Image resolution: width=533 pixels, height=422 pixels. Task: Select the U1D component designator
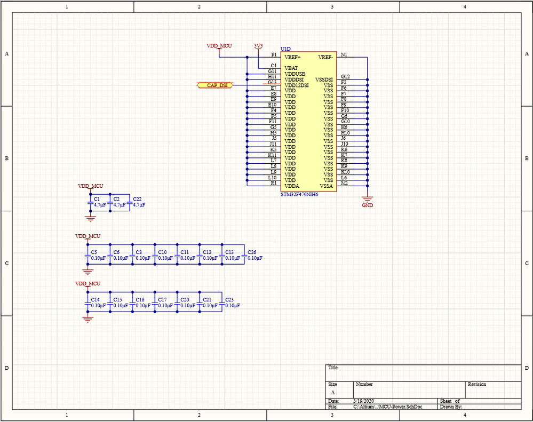click(285, 49)
